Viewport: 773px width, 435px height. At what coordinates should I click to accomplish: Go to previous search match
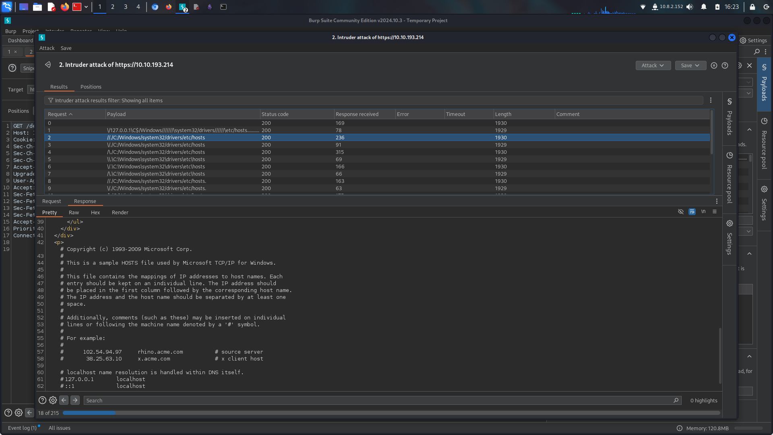(x=64, y=400)
